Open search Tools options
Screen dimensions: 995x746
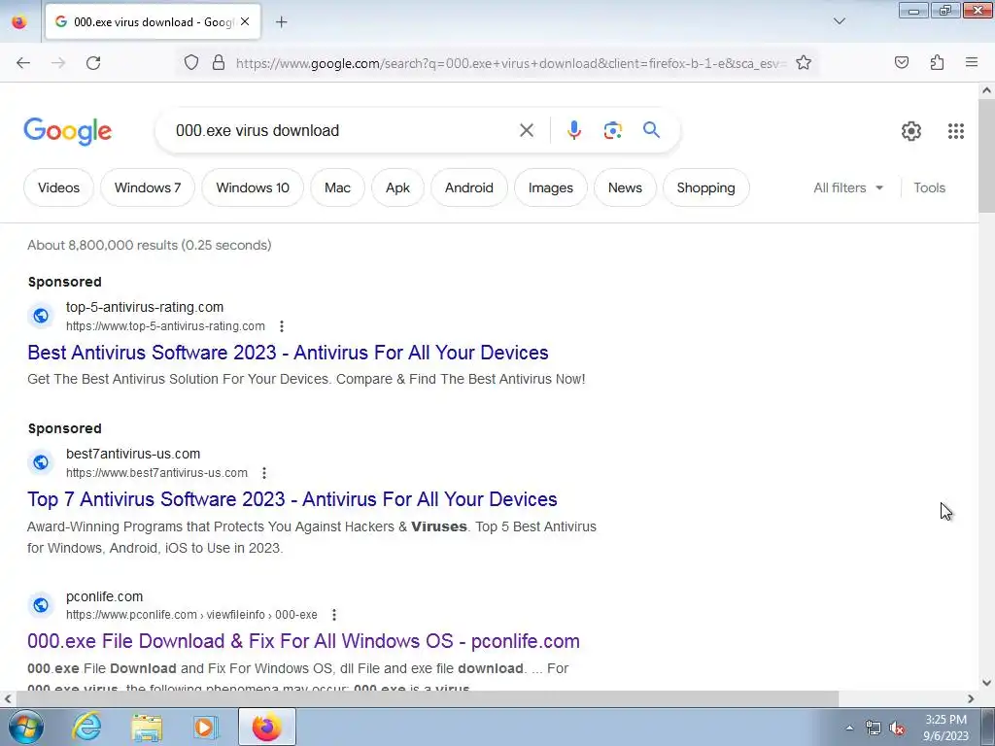coord(929,187)
